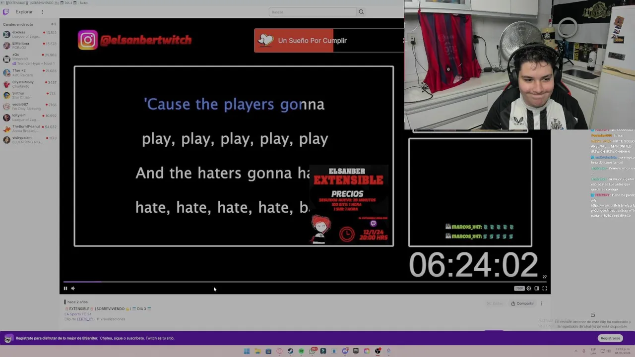Click xQc avatar icon
The width and height of the screenshot is (635, 357).
[6, 59]
